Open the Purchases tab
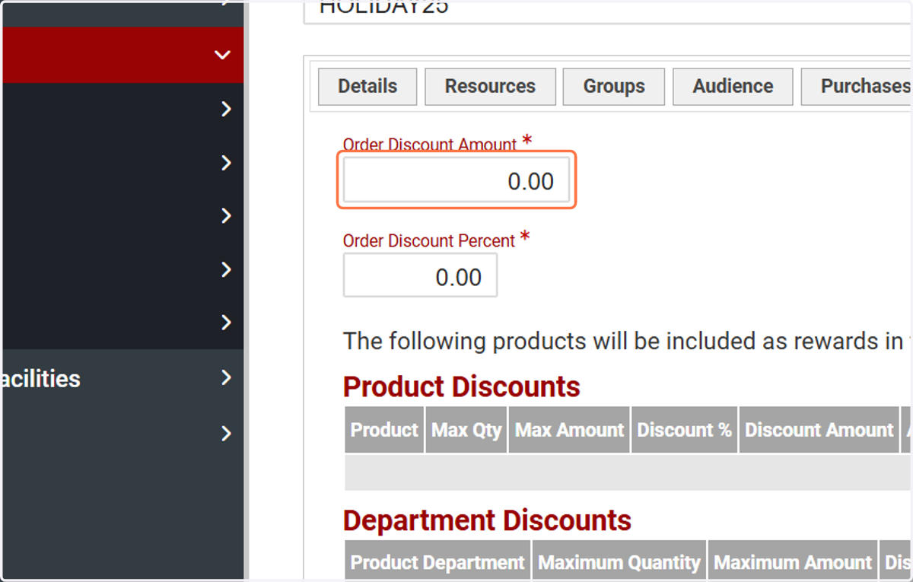This screenshot has height=582, width=913. [x=857, y=87]
